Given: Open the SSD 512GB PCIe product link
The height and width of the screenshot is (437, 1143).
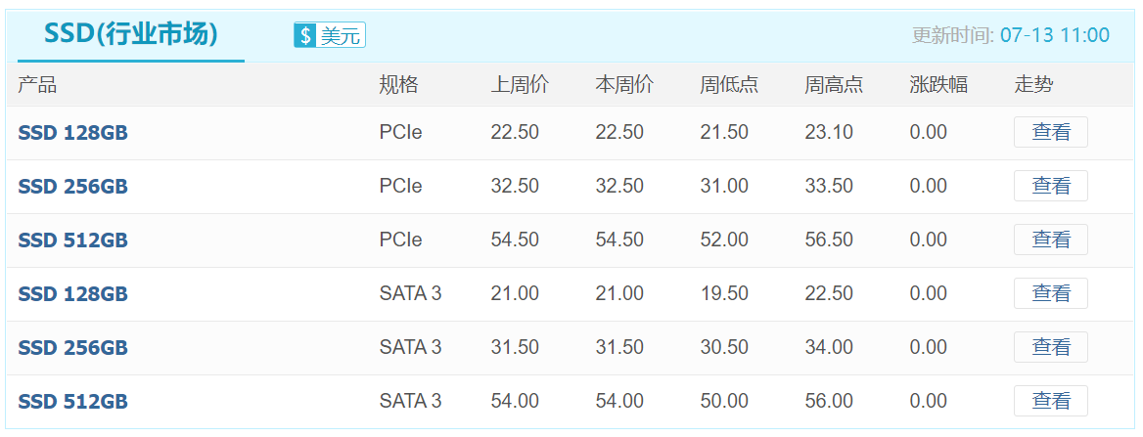Looking at the screenshot, I should [x=72, y=240].
